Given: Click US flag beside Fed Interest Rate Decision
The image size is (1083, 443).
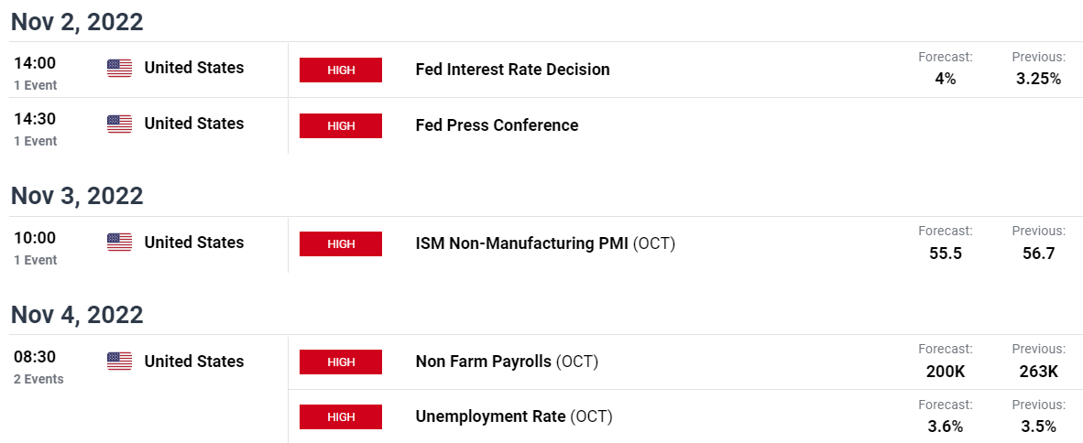Looking at the screenshot, I should 119,69.
